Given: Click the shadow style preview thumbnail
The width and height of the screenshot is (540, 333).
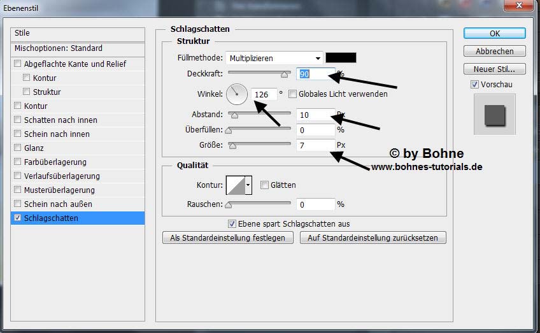Looking at the screenshot, I should coord(494,115).
